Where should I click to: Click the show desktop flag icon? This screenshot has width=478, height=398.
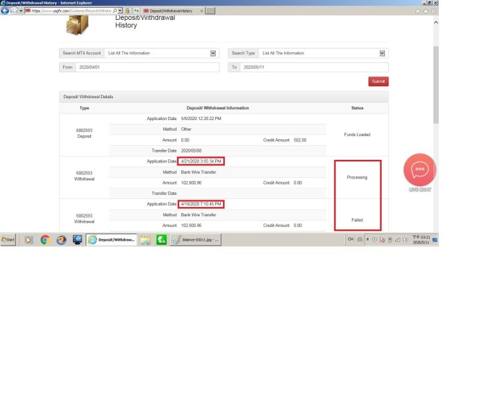pyautogui.click(x=435, y=240)
